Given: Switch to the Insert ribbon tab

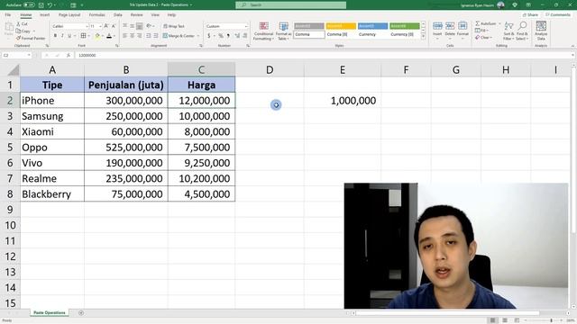Looking at the screenshot, I should 44,15.
